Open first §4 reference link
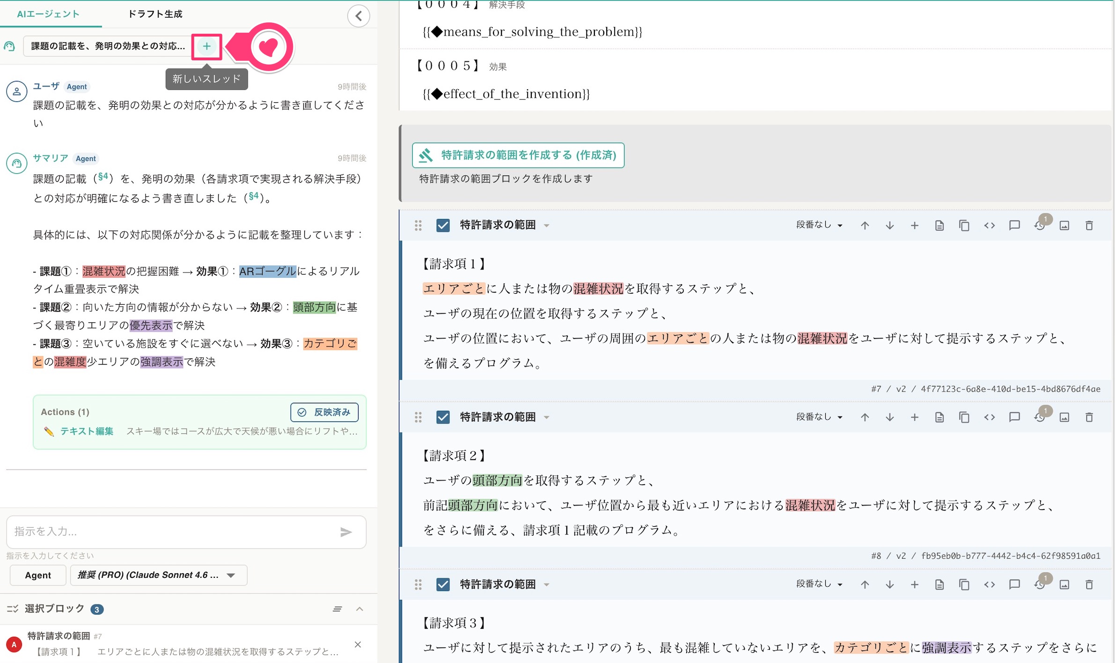Image resolution: width=1115 pixels, height=663 pixels. [x=103, y=177]
